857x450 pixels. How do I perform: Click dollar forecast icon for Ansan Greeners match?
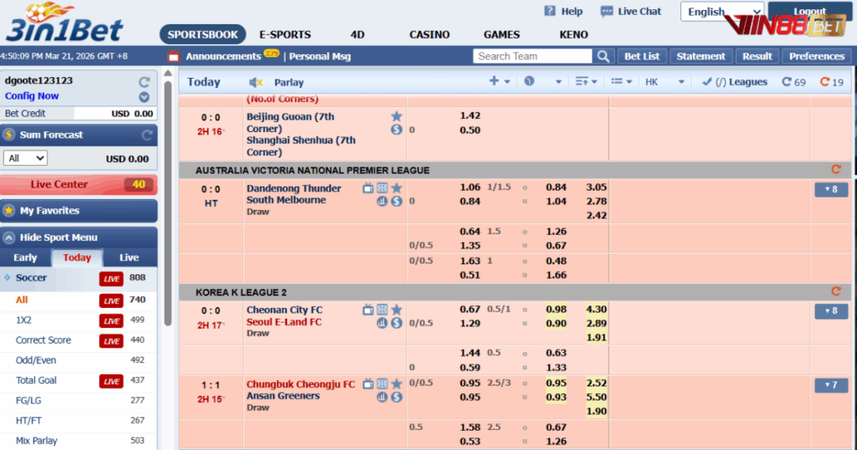coord(397,397)
